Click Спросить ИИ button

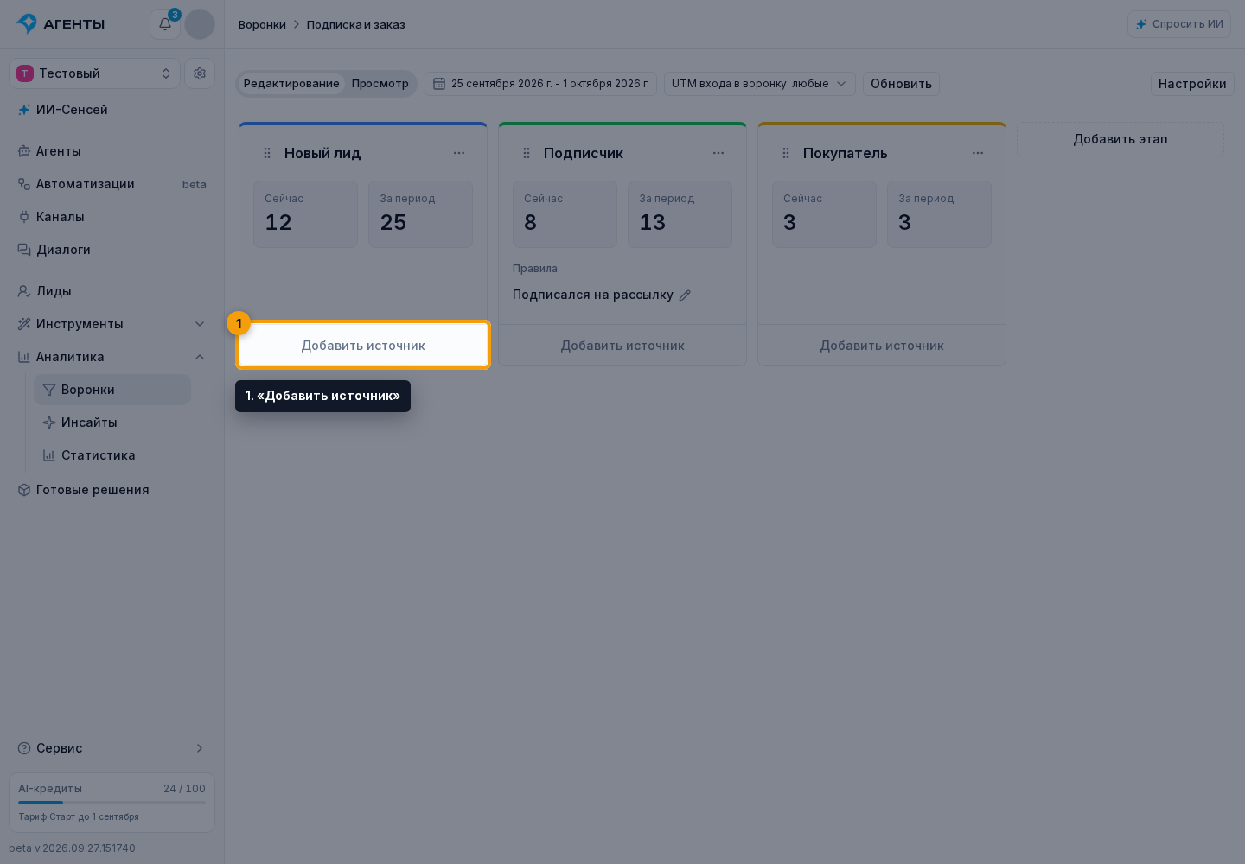pyautogui.click(x=1179, y=24)
